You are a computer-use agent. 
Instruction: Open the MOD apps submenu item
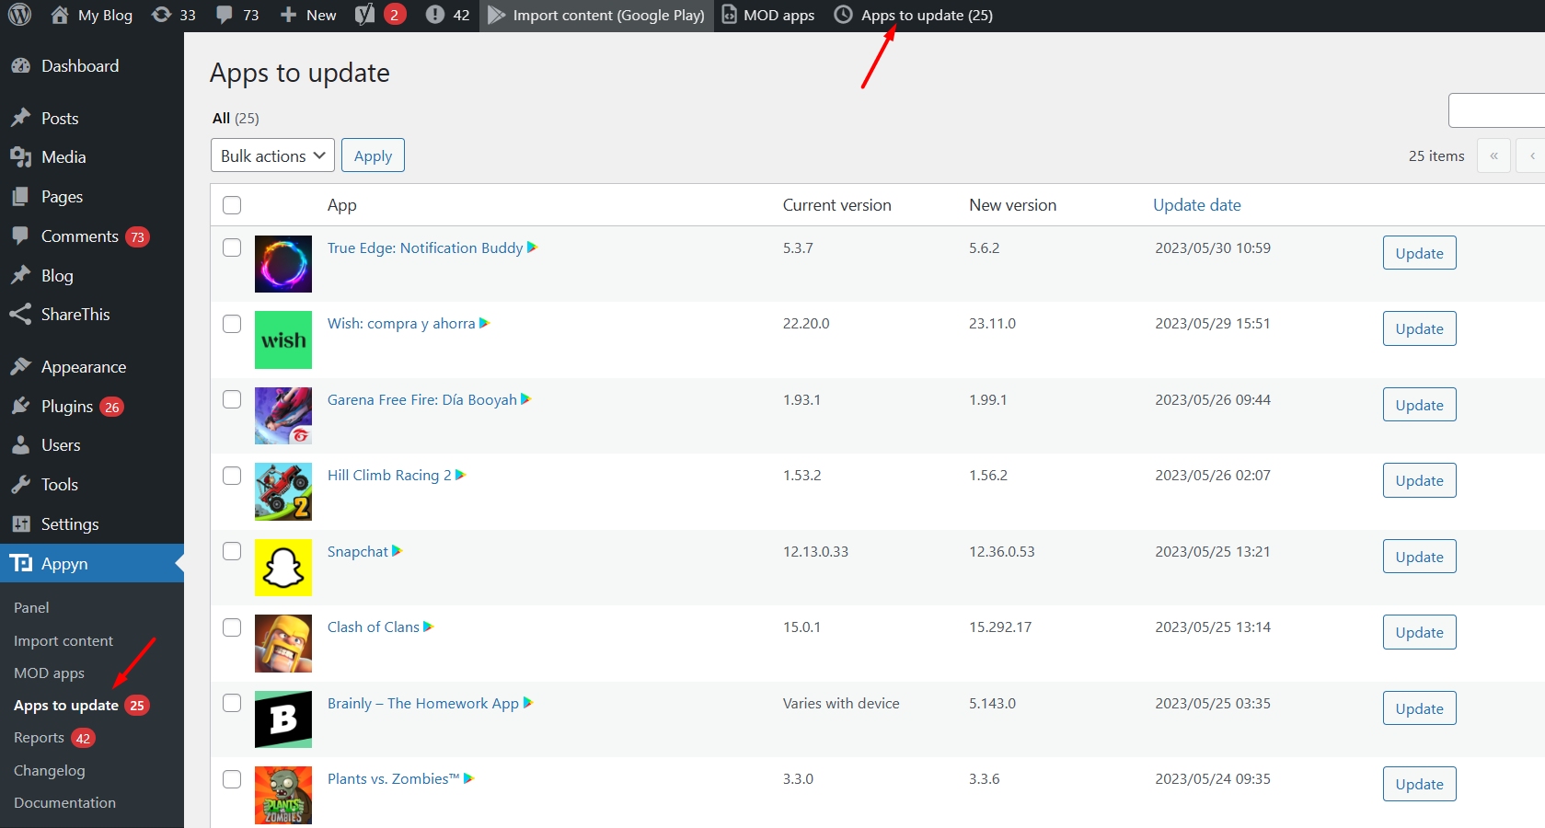pyautogui.click(x=49, y=673)
